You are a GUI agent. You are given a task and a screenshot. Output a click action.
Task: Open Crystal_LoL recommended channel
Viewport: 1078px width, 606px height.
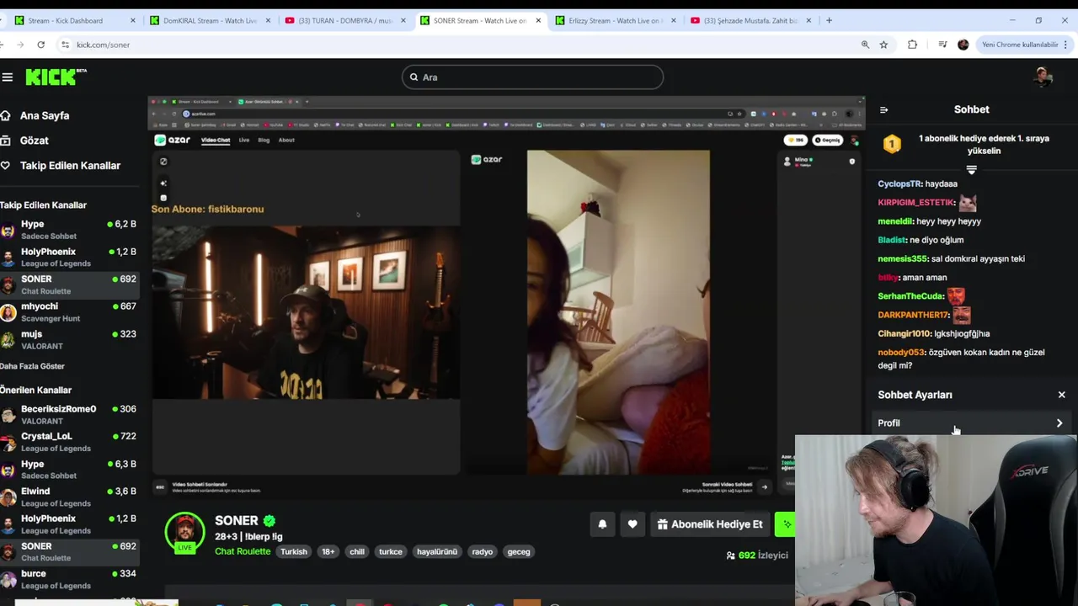pos(69,442)
